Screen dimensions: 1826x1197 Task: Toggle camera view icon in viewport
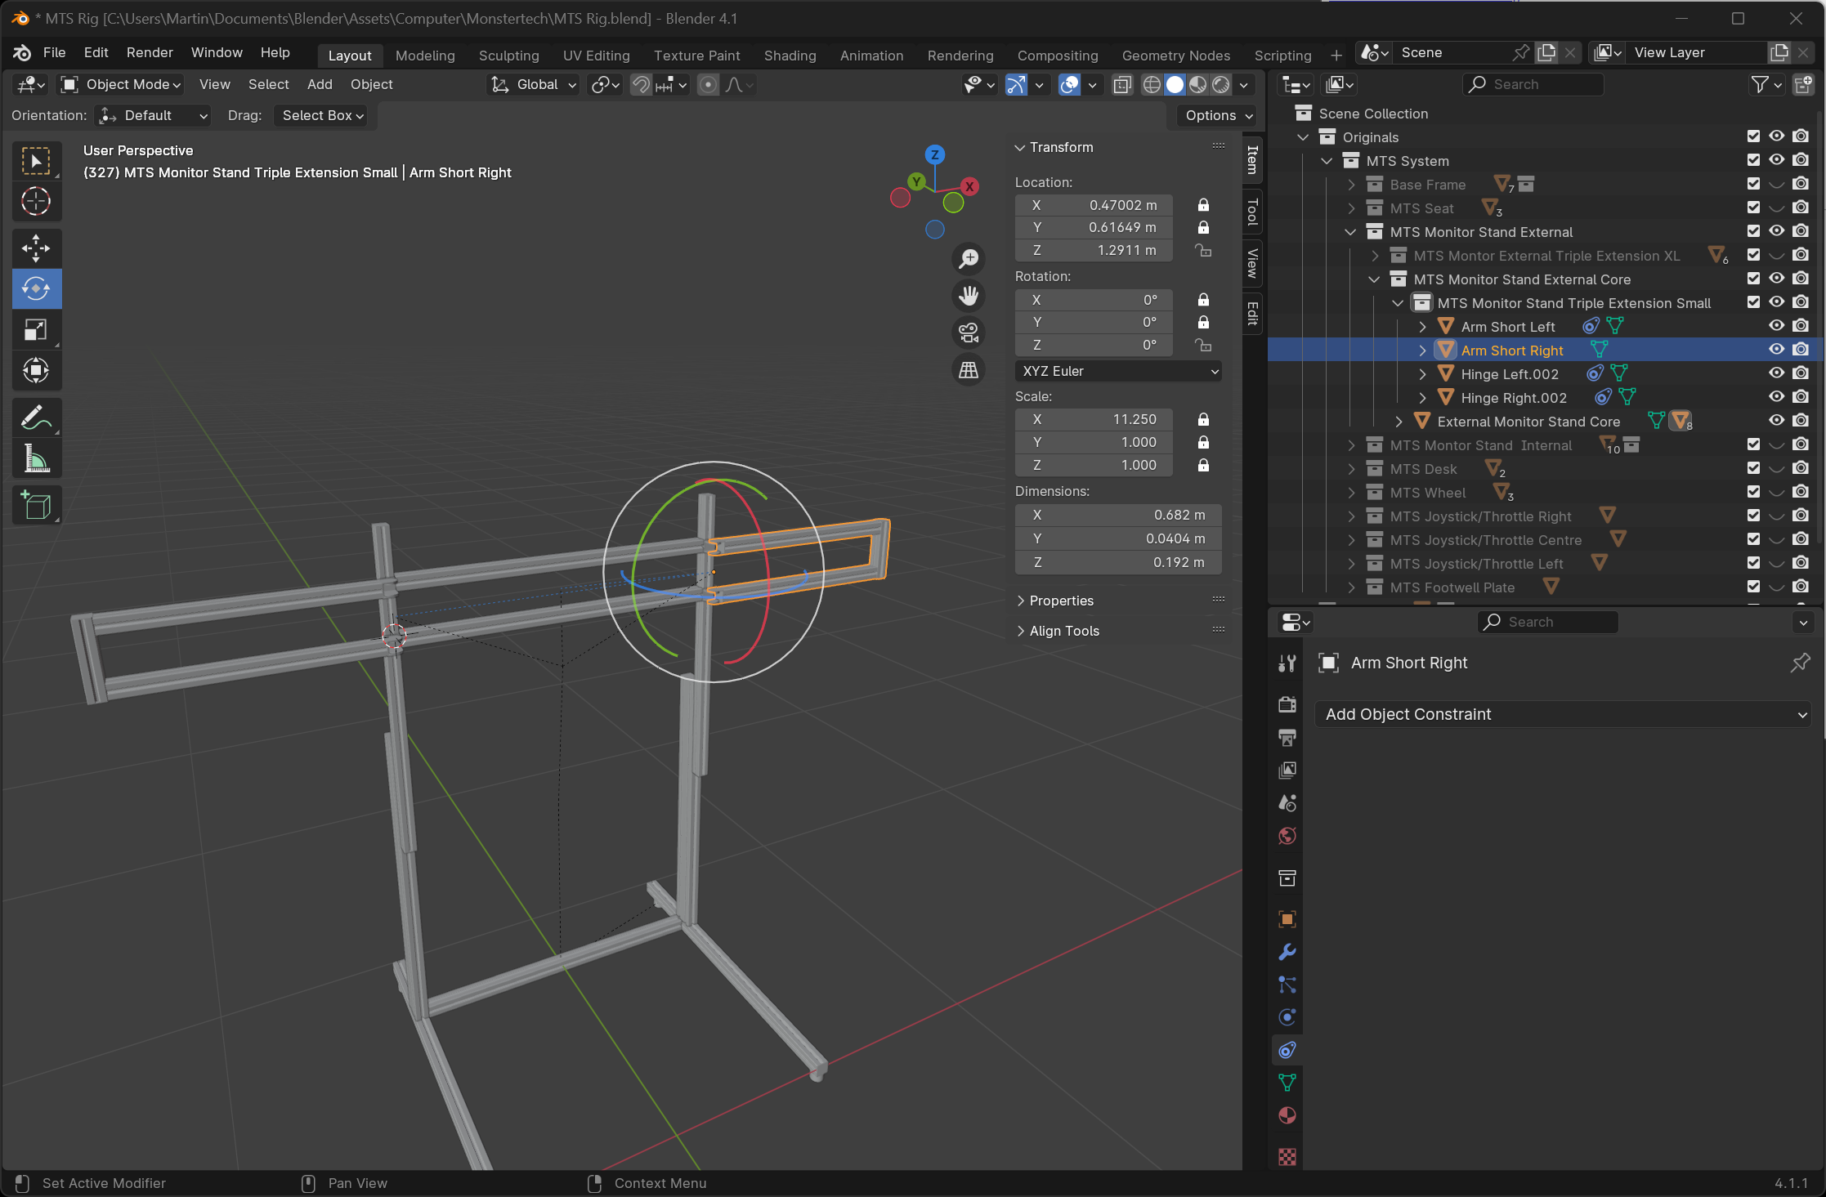[969, 333]
